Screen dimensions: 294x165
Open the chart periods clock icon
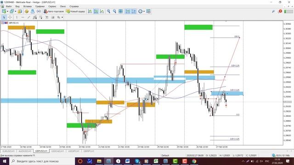(x=140, y=11)
